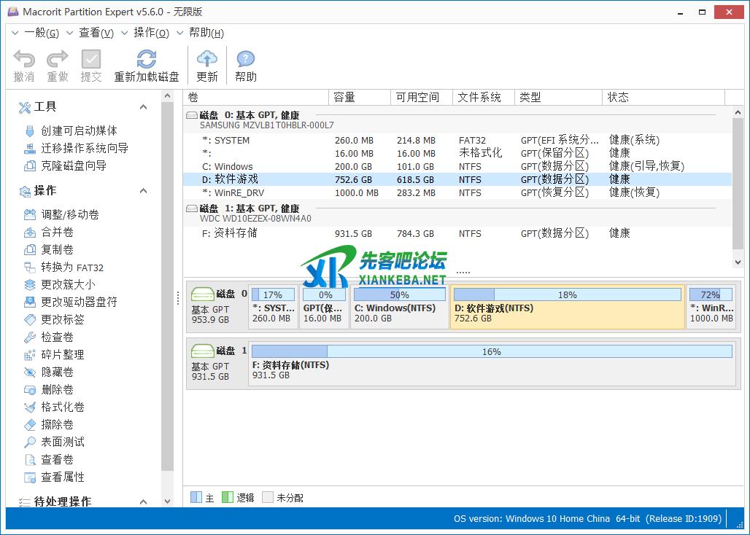Open 帮助 help toolbar icon
The height and width of the screenshot is (535, 750).
click(246, 60)
